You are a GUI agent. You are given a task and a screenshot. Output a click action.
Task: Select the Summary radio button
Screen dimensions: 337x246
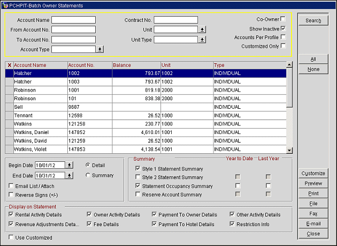[87, 175]
